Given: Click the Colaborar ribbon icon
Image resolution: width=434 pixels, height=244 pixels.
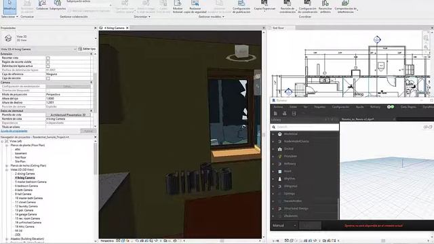Looking at the screenshot, I should (42, 5).
